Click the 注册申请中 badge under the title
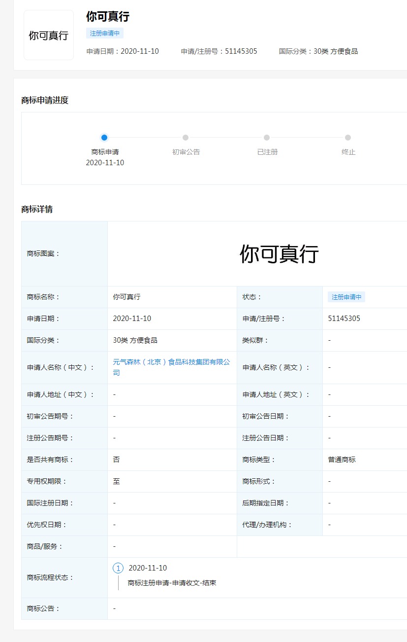Viewport: 407px width, 642px height. tap(104, 34)
